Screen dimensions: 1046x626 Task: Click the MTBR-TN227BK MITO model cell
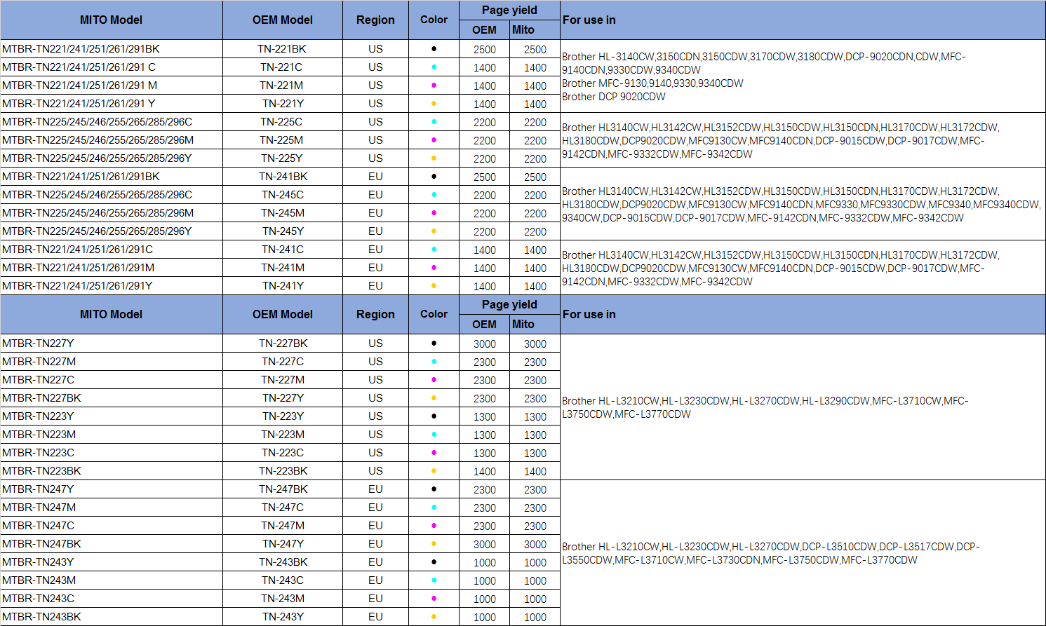[x=112, y=398]
